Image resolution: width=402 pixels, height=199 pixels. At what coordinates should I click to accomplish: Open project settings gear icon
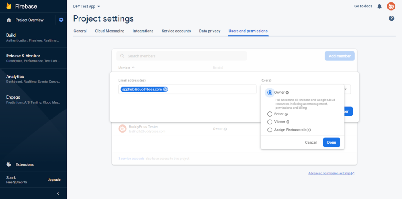pos(61,20)
